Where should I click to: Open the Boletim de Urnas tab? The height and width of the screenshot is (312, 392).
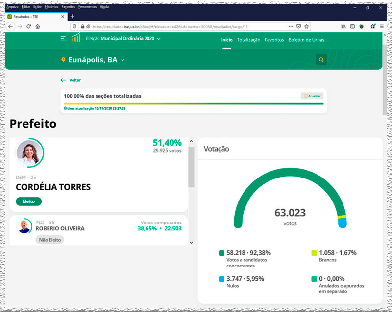click(x=306, y=40)
